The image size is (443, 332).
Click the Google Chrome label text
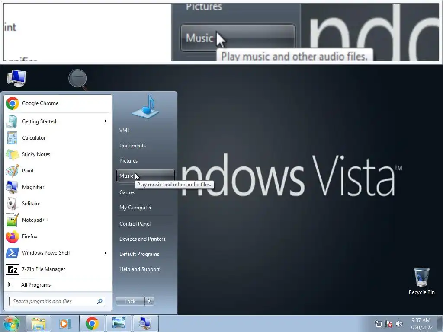[x=40, y=103]
